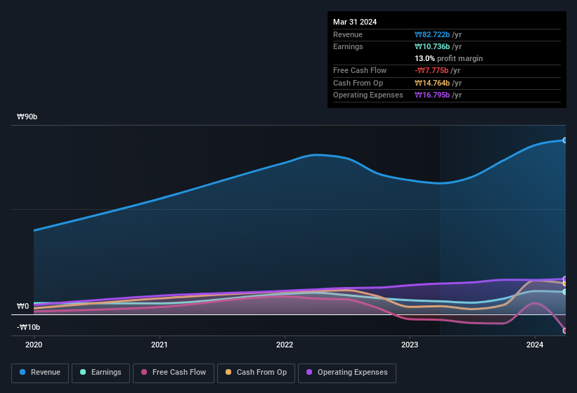Select the Free Cash Flow endpoint marker
The image size is (577, 393).
pyautogui.click(x=565, y=331)
